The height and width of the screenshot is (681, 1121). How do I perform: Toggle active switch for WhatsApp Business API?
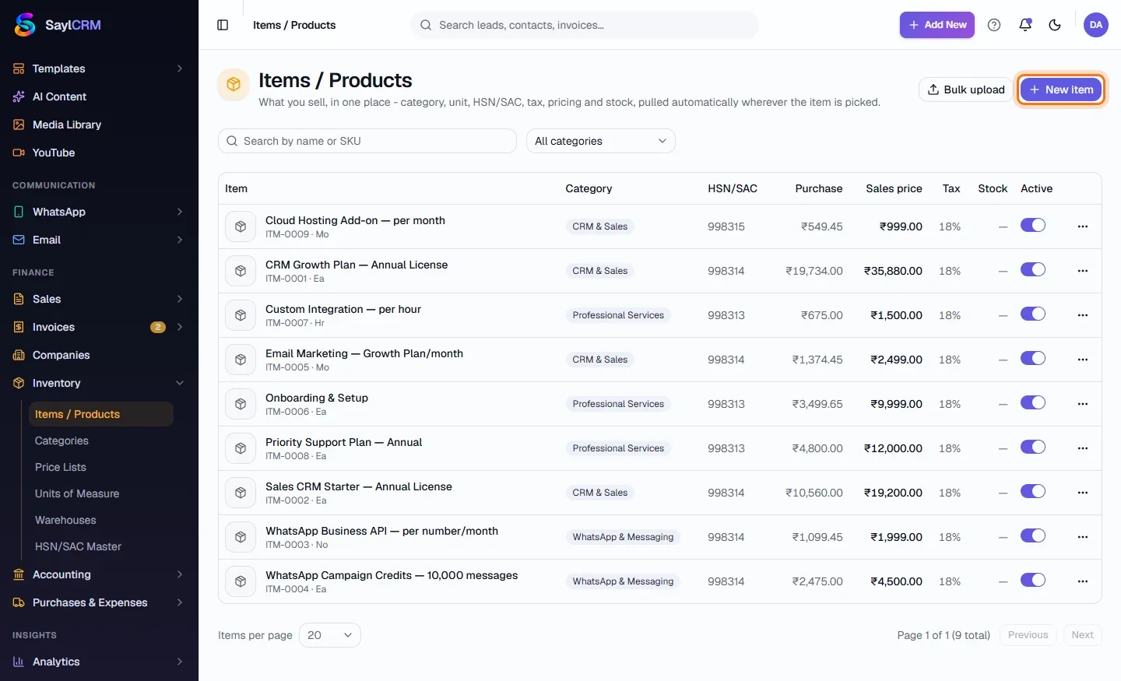(1033, 536)
